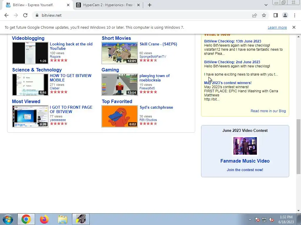The image size is (301, 225).
Task: Open the Short Movies category
Action: (x=116, y=38)
